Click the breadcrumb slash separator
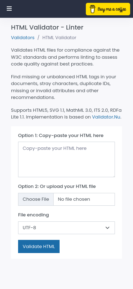The image size is (133, 289). (38, 38)
